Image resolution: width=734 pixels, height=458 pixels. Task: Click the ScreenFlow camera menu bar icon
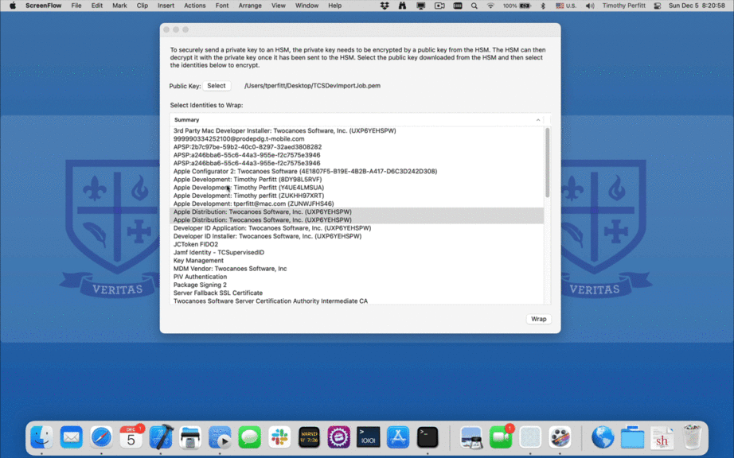tap(439, 6)
